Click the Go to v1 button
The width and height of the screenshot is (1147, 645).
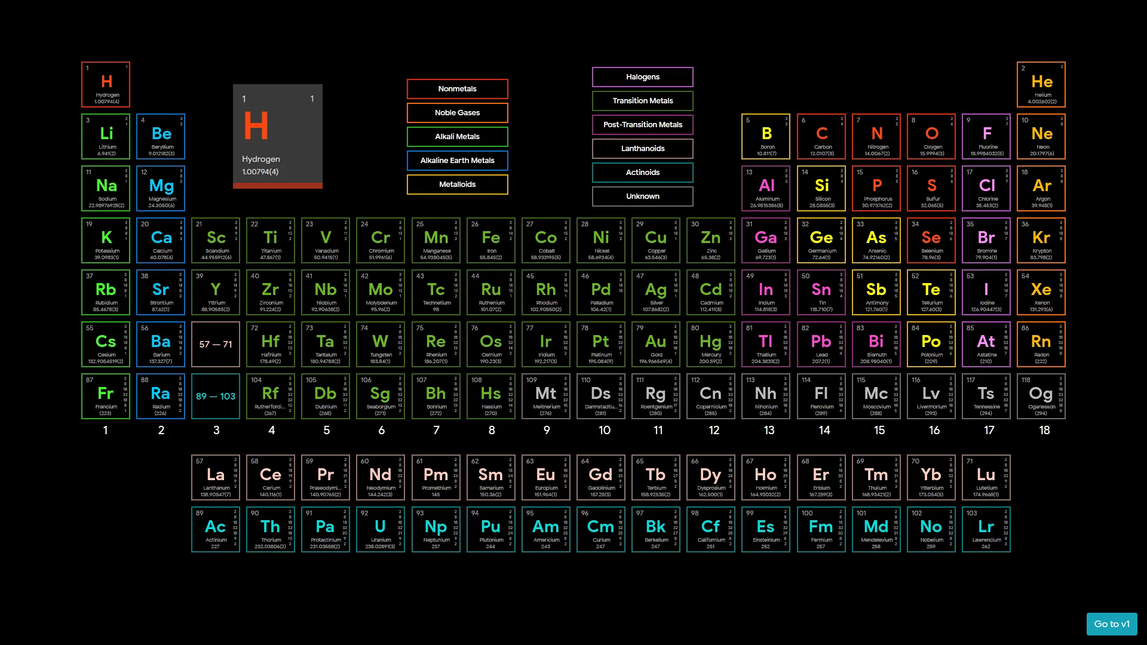(1112, 623)
